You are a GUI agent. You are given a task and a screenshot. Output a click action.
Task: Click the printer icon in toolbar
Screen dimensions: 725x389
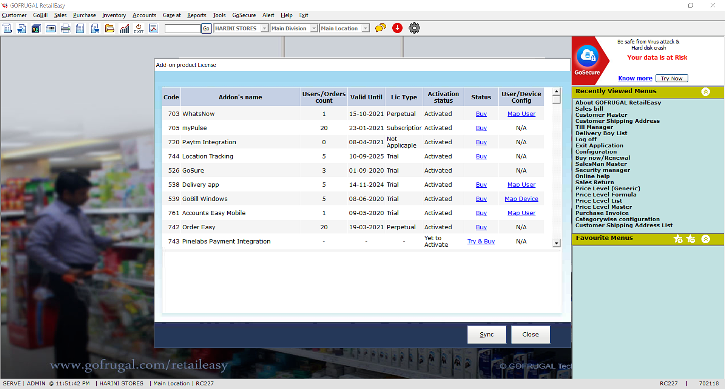[x=65, y=28]
